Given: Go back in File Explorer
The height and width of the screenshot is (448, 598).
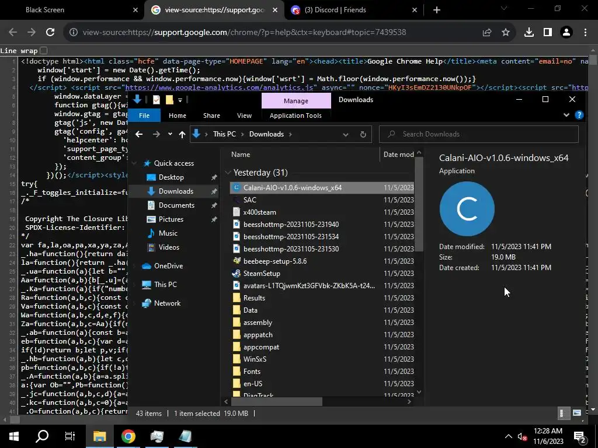Looking at the screenshot, I should (x=139, y=134).
